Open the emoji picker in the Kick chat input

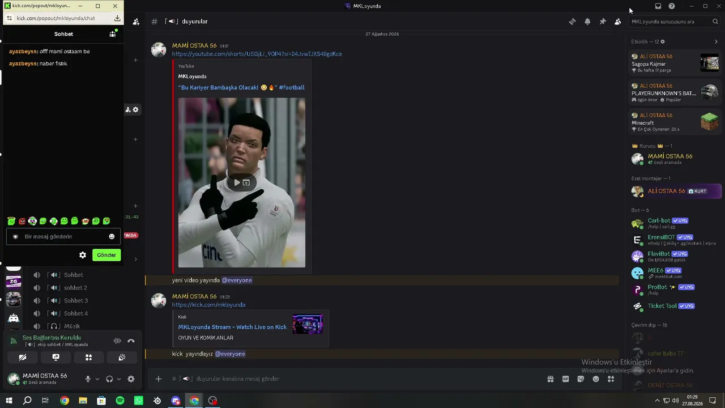[x=112, y=236]
